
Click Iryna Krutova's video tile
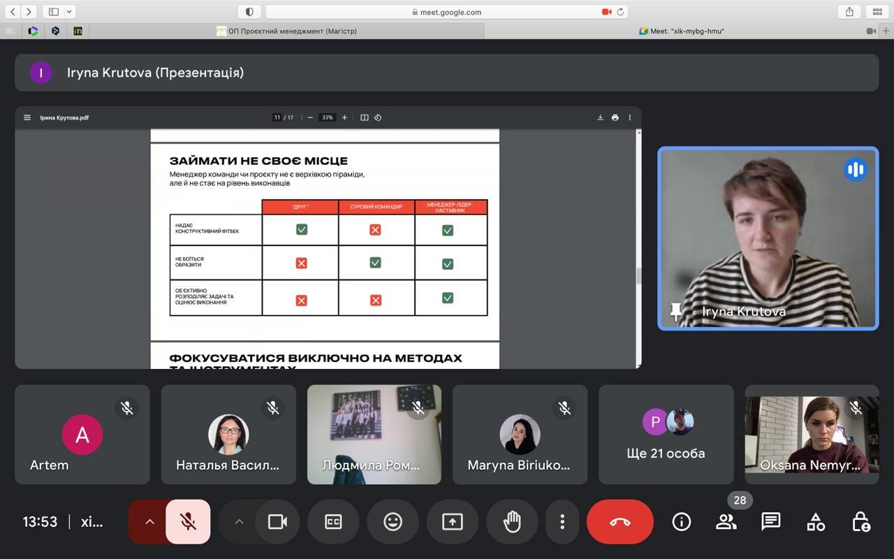click(768, 238)
